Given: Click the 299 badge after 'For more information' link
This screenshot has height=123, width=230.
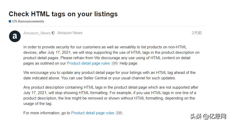Looking at the screenshot, I should coord(119,113).
